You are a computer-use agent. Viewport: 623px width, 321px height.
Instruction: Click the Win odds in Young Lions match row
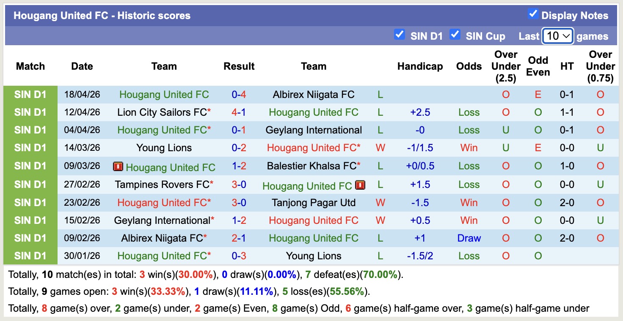click(x=469, y=148)
